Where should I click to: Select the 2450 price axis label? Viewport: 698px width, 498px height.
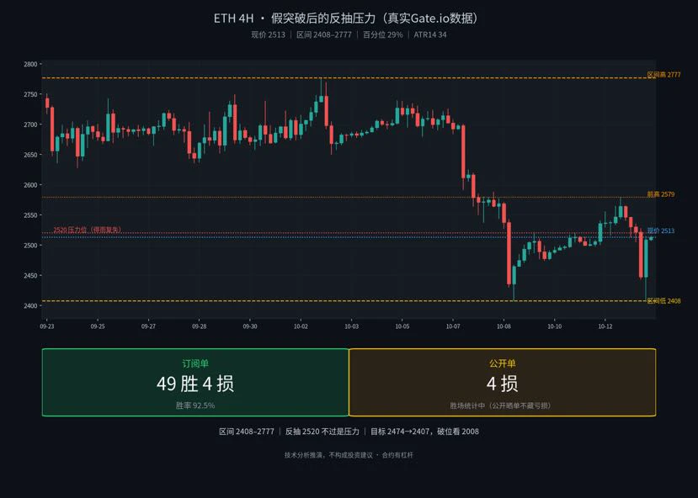click(x=30, y=275)
